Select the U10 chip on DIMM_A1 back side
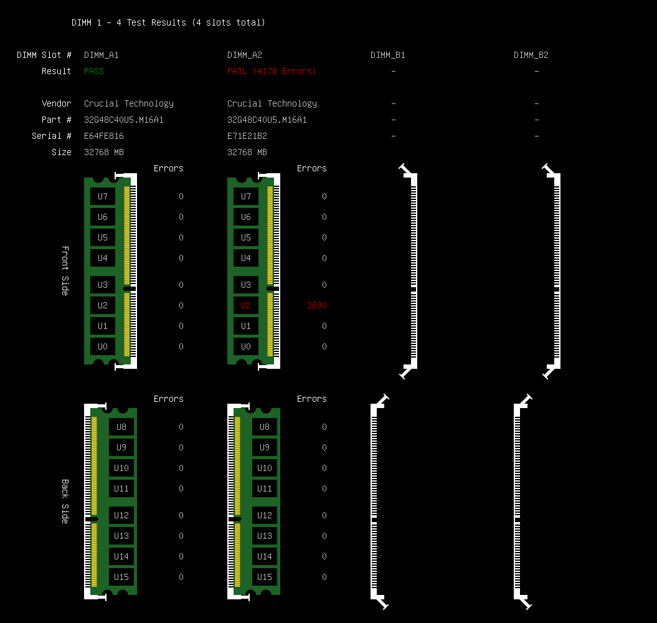Image resolution: width=657 pixels, height=623 pixels. (121, 468)
